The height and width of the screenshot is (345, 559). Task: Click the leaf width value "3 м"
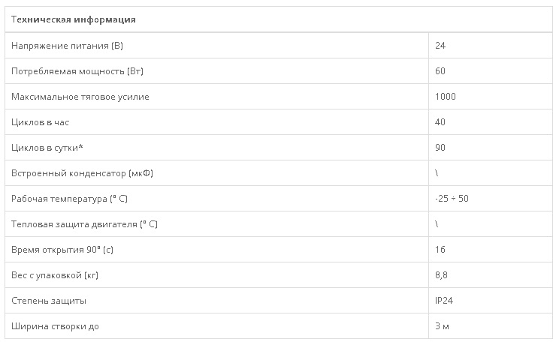pyautogui.click(x=442, y=326)
